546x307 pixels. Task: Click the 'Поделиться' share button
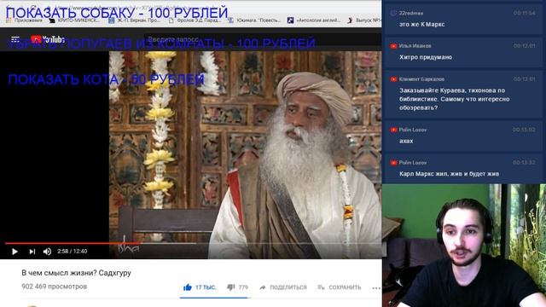pos(283,287)
